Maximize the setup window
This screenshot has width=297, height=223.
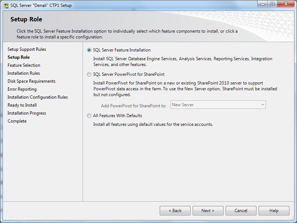[x=272, y=4]
